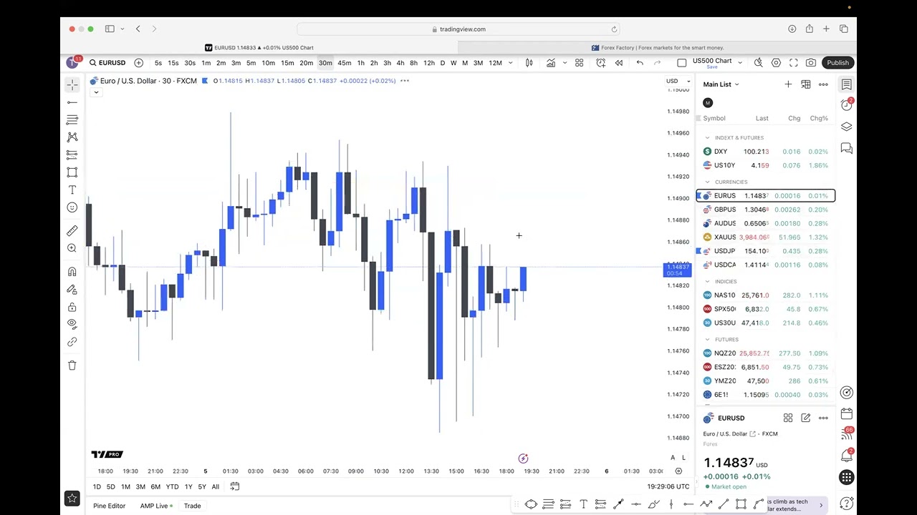This screenshot has height=515, width=917.
Task: Open chart settings gear
Action: pyautogui.click(x=776, y=63)
